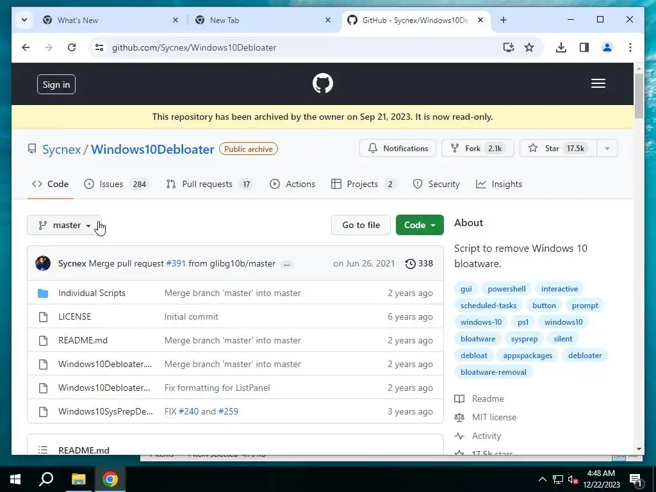Click the install app icon in address bar
Image resolution: width=656 pixels, height=492 pixels.
(508, 47)
